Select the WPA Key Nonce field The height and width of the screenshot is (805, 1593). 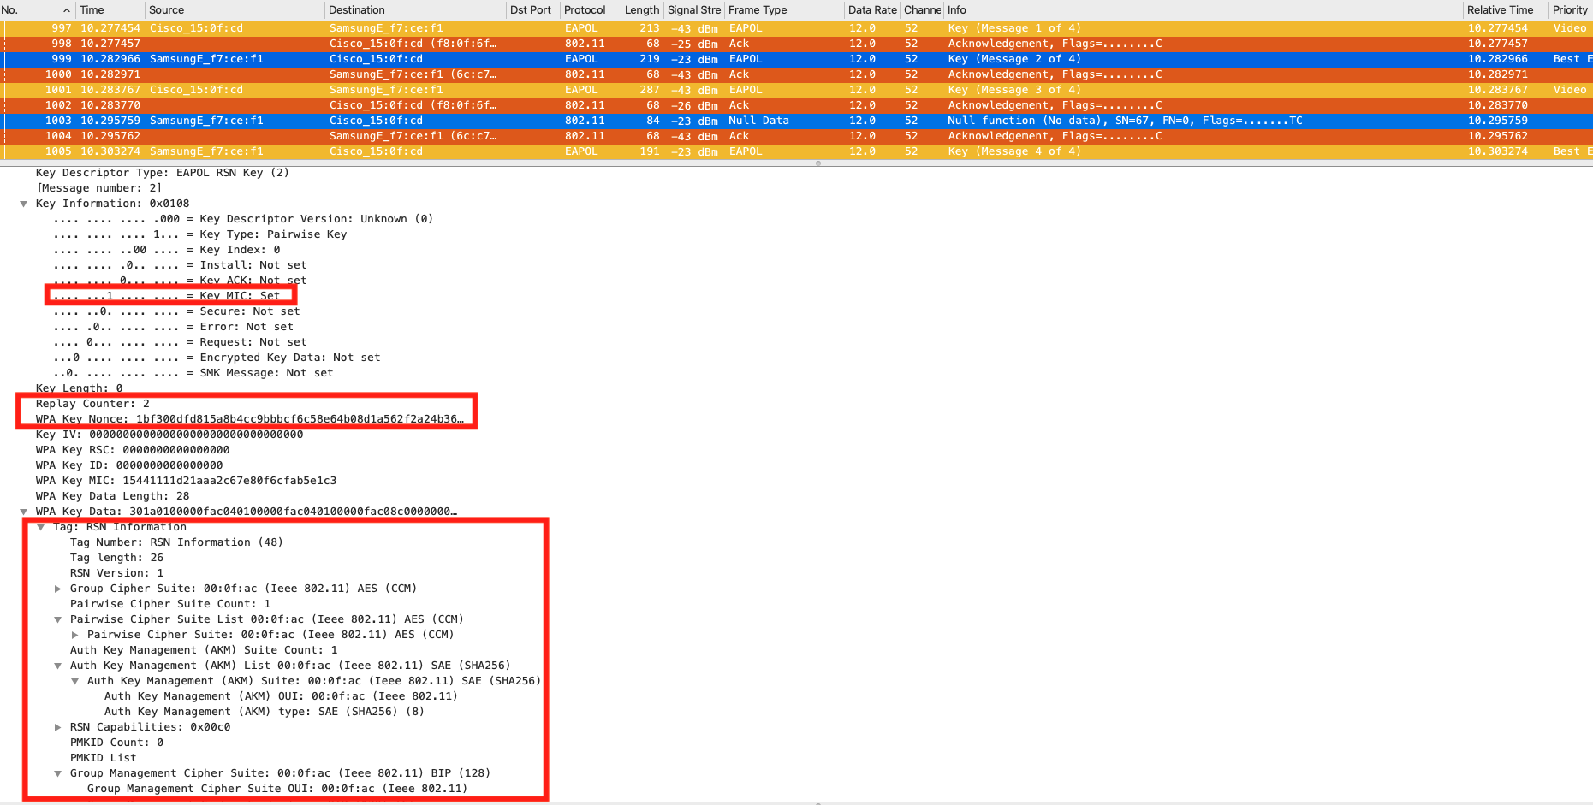248,419
